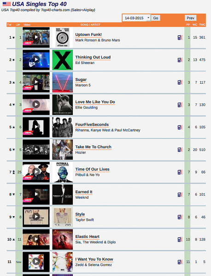Click the phone icon for Thinking Out Loud

[x=180, y=60]
